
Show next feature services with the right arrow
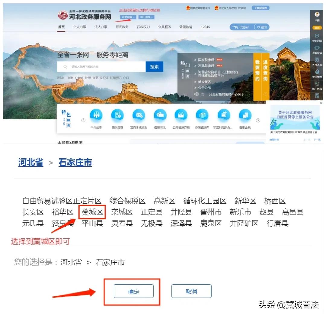click(x=258, y=121)
